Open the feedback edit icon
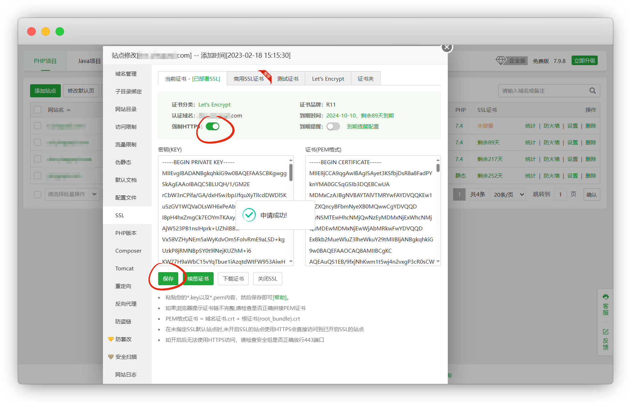This screenshot has width=631, height=402. tap(606, 332)
